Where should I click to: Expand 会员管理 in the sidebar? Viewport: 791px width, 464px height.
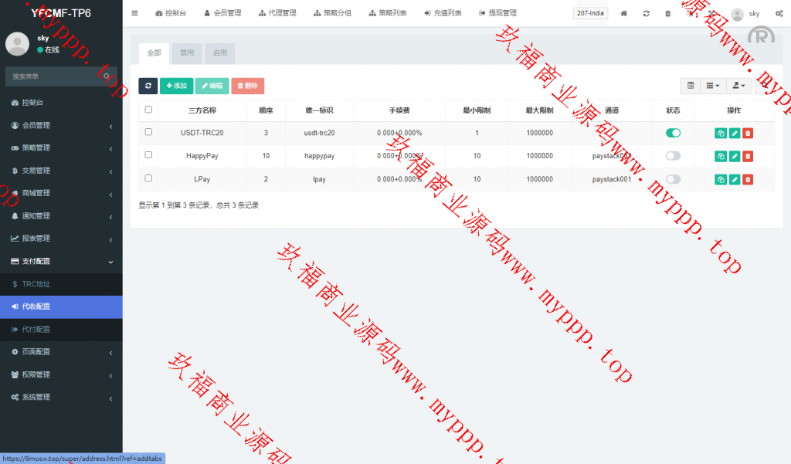click(61, 125)
